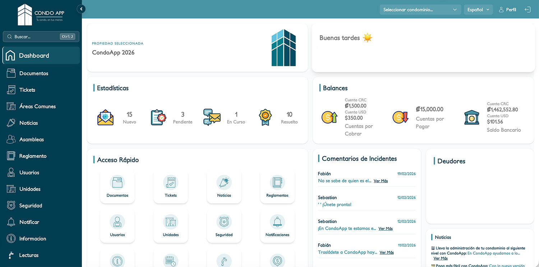Screen dimensions: 539x267
Task: Click the CondoApp logo in sidebar
Action: (41, 14)
